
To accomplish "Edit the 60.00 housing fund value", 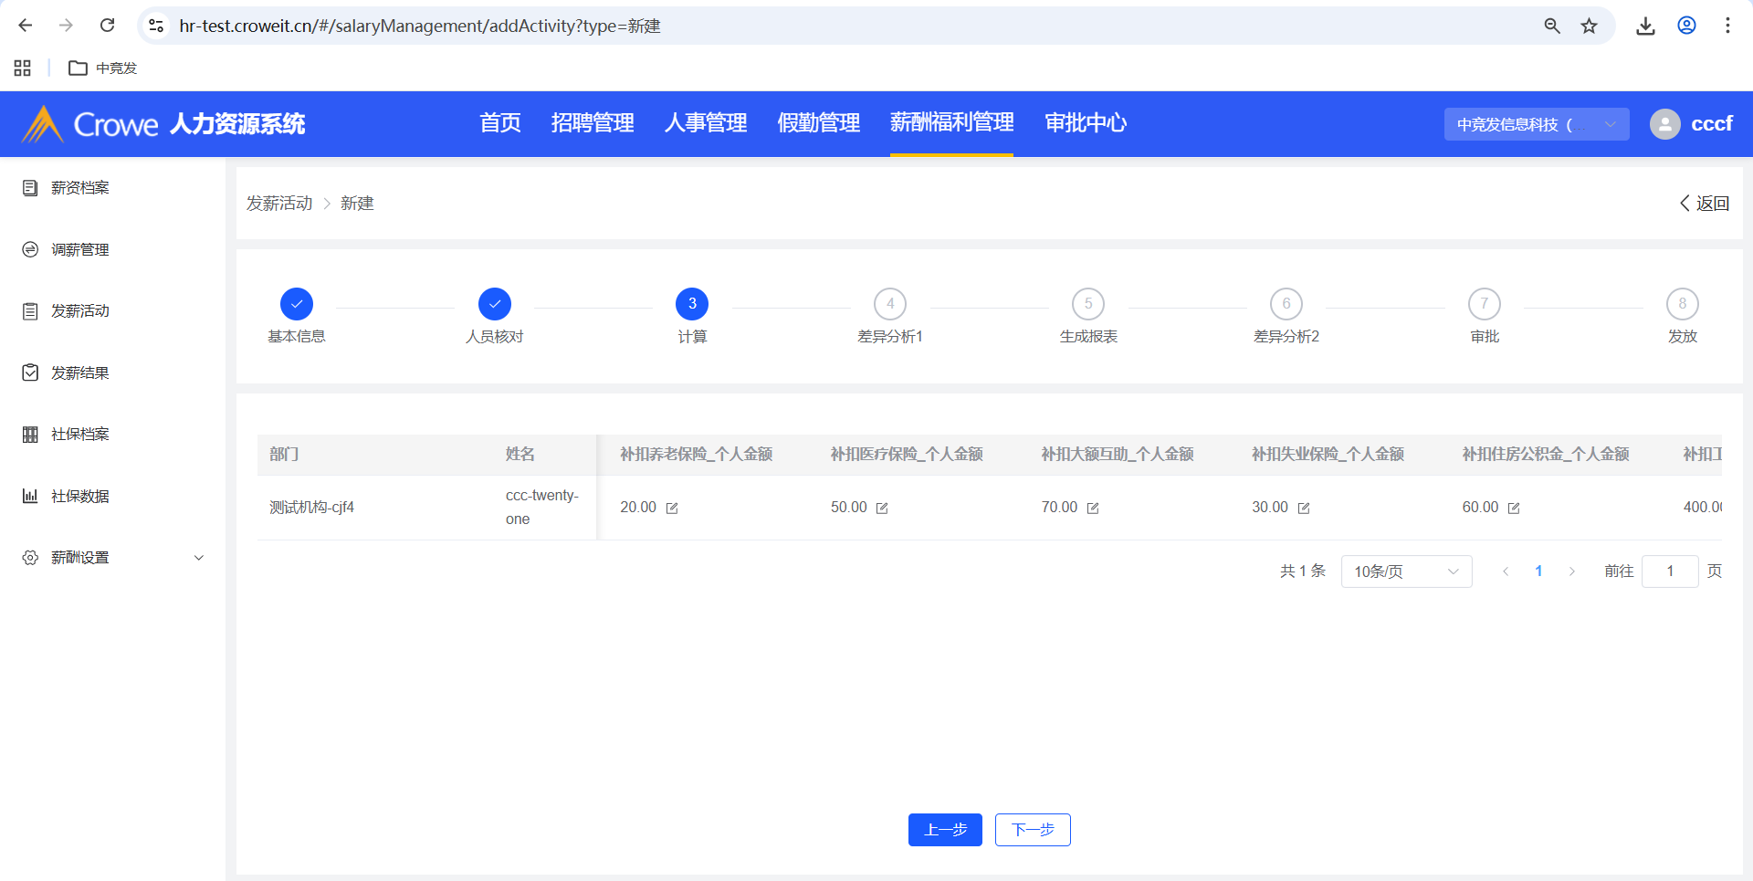I will coord(1514,509).
